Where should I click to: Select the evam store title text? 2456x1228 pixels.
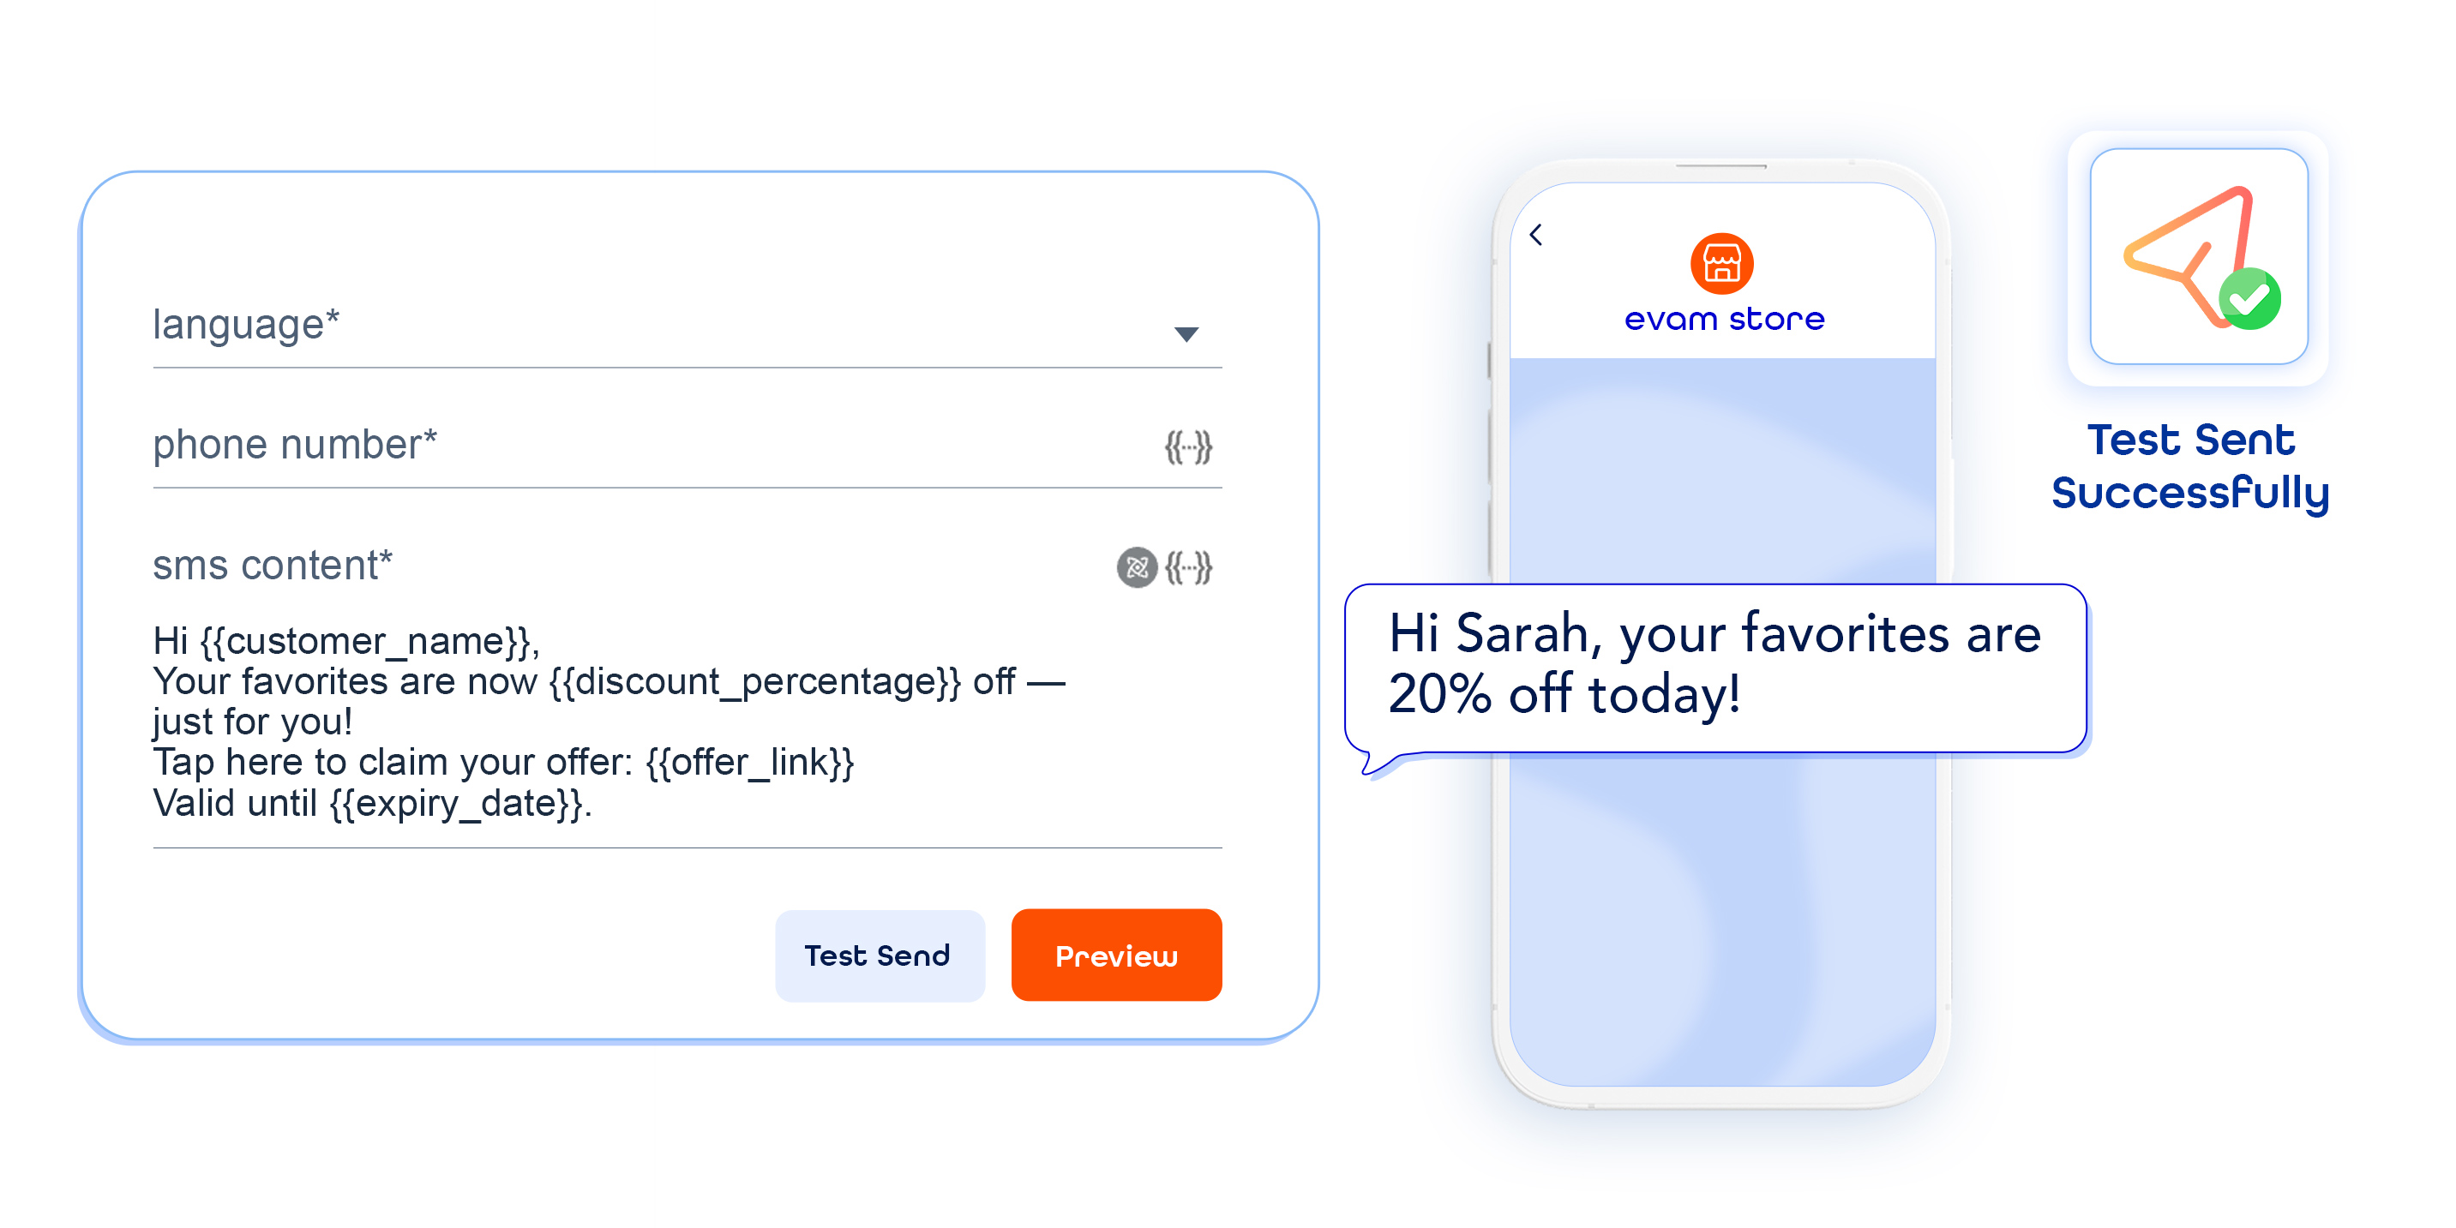[1724, 320]
